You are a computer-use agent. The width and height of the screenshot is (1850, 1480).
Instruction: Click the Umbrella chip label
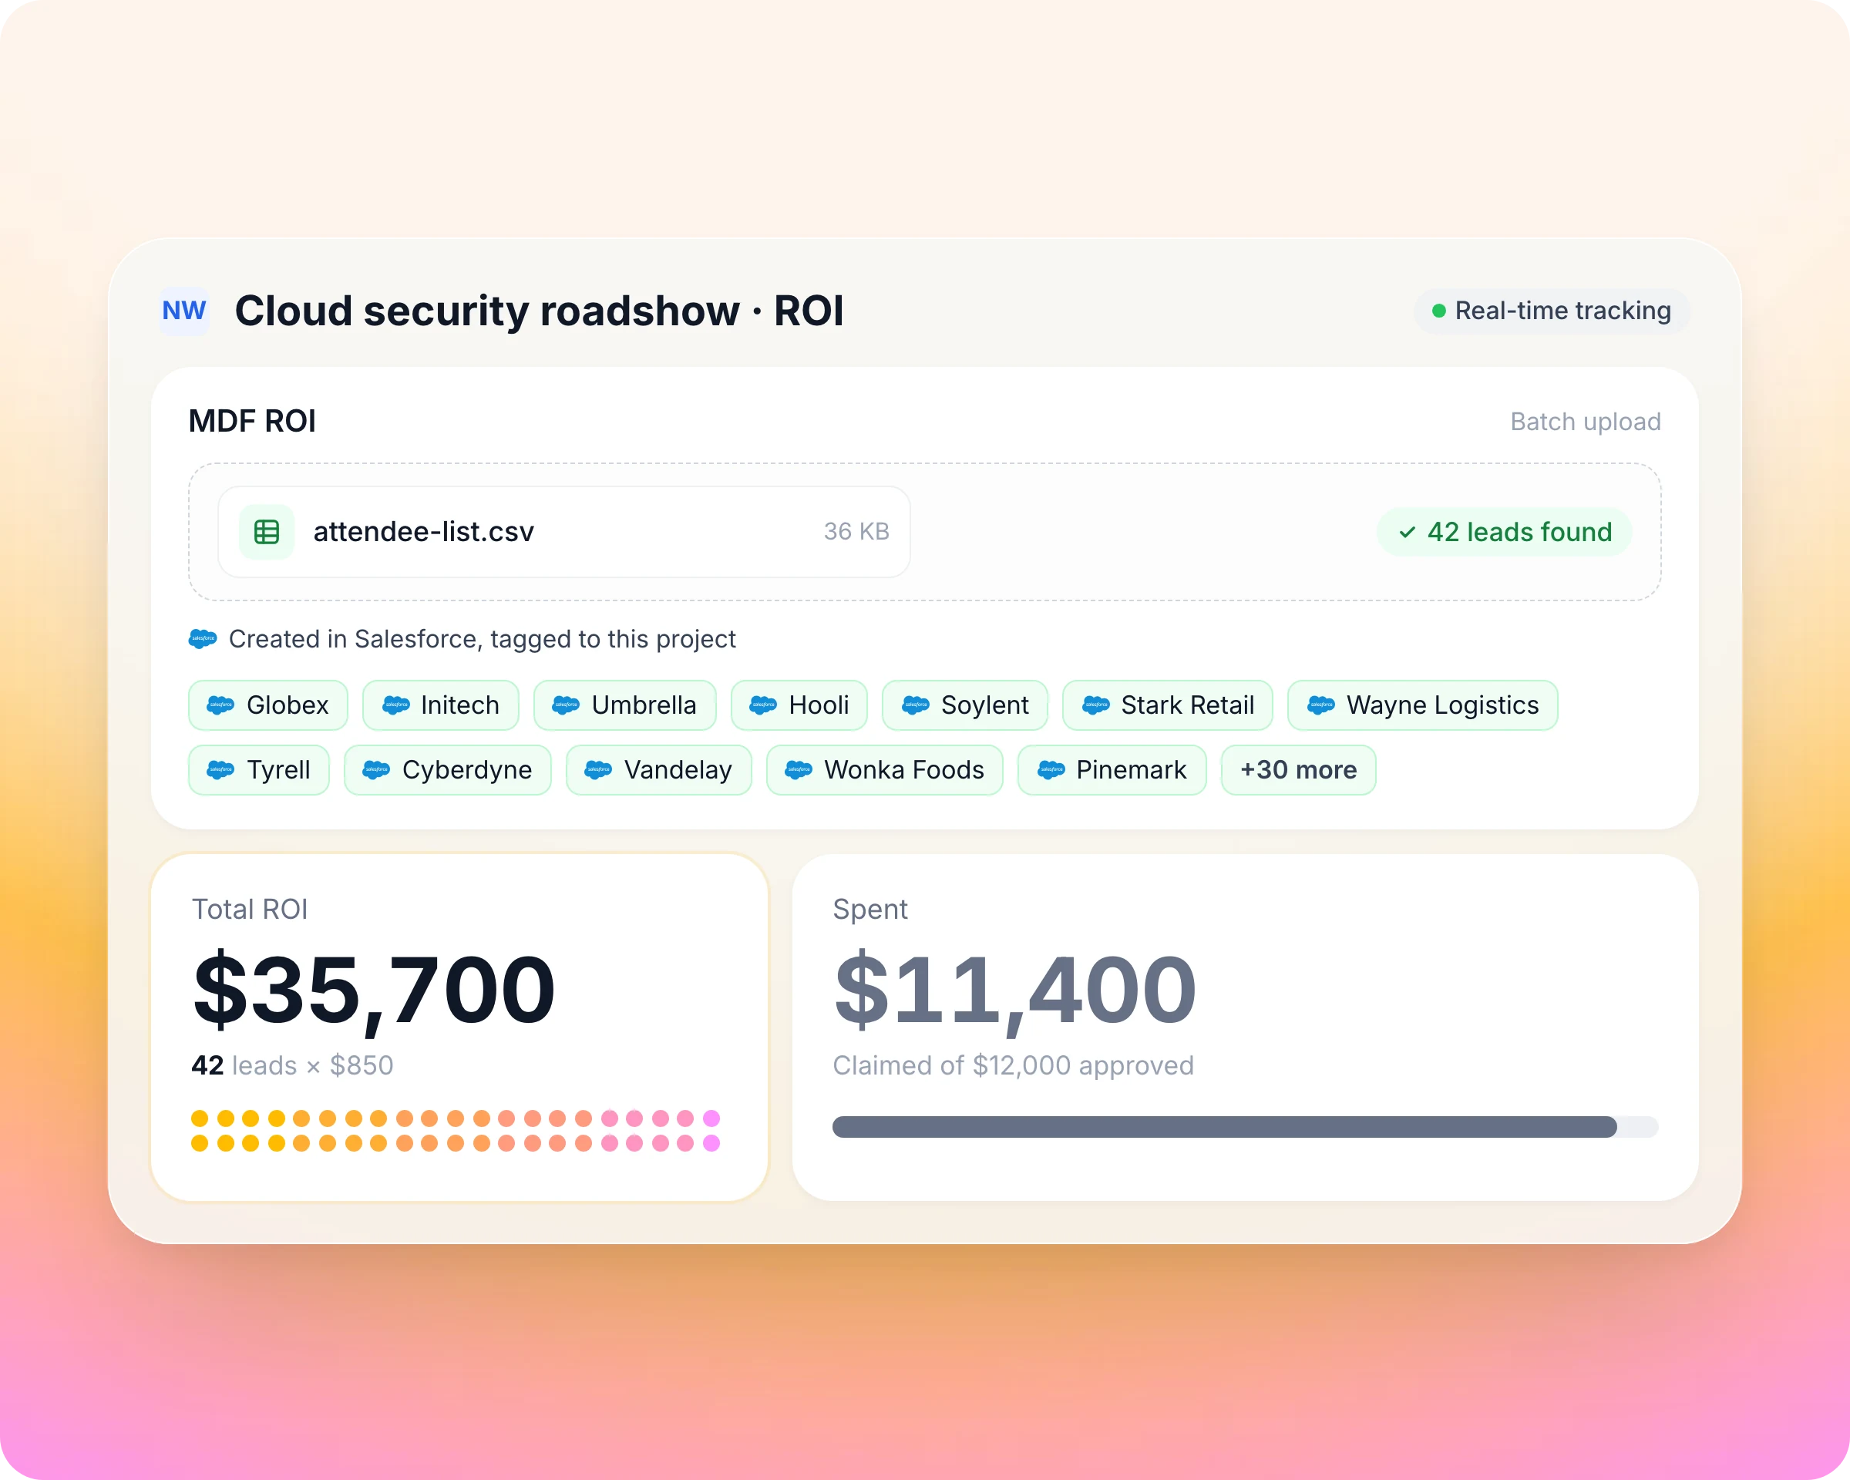pyautogui.click(x=644, y=705)
